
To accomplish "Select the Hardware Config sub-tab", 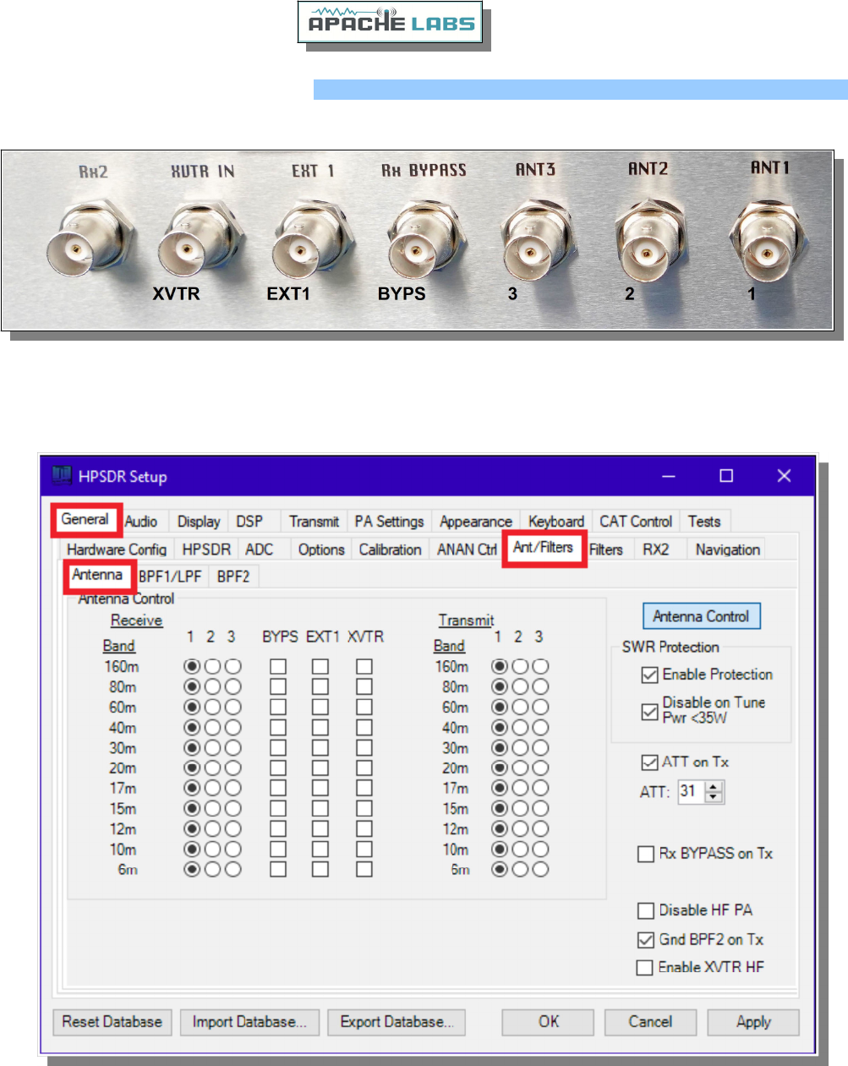I will coord(117,549).
